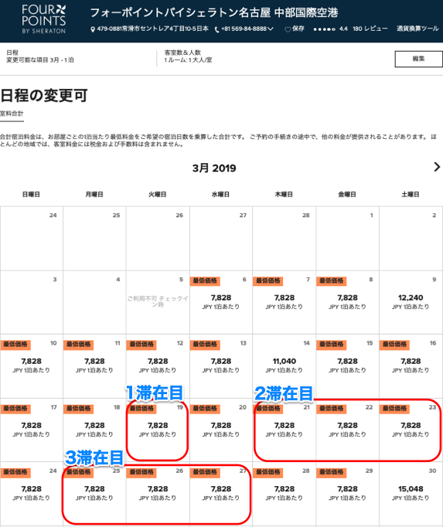Click the 日曜日 column header

31,194
